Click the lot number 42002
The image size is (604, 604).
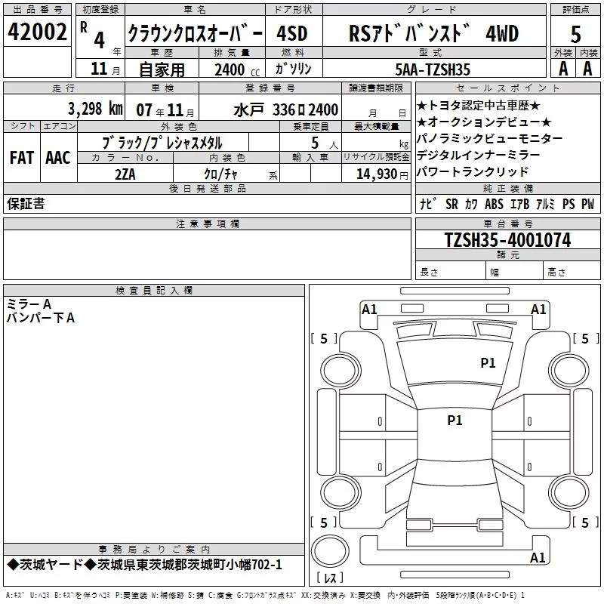coord(38,32)
